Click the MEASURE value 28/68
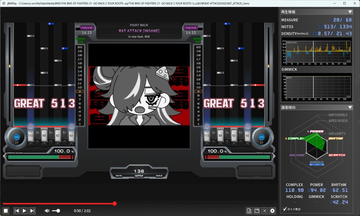 pyautogui.click(x=341, y=20)
